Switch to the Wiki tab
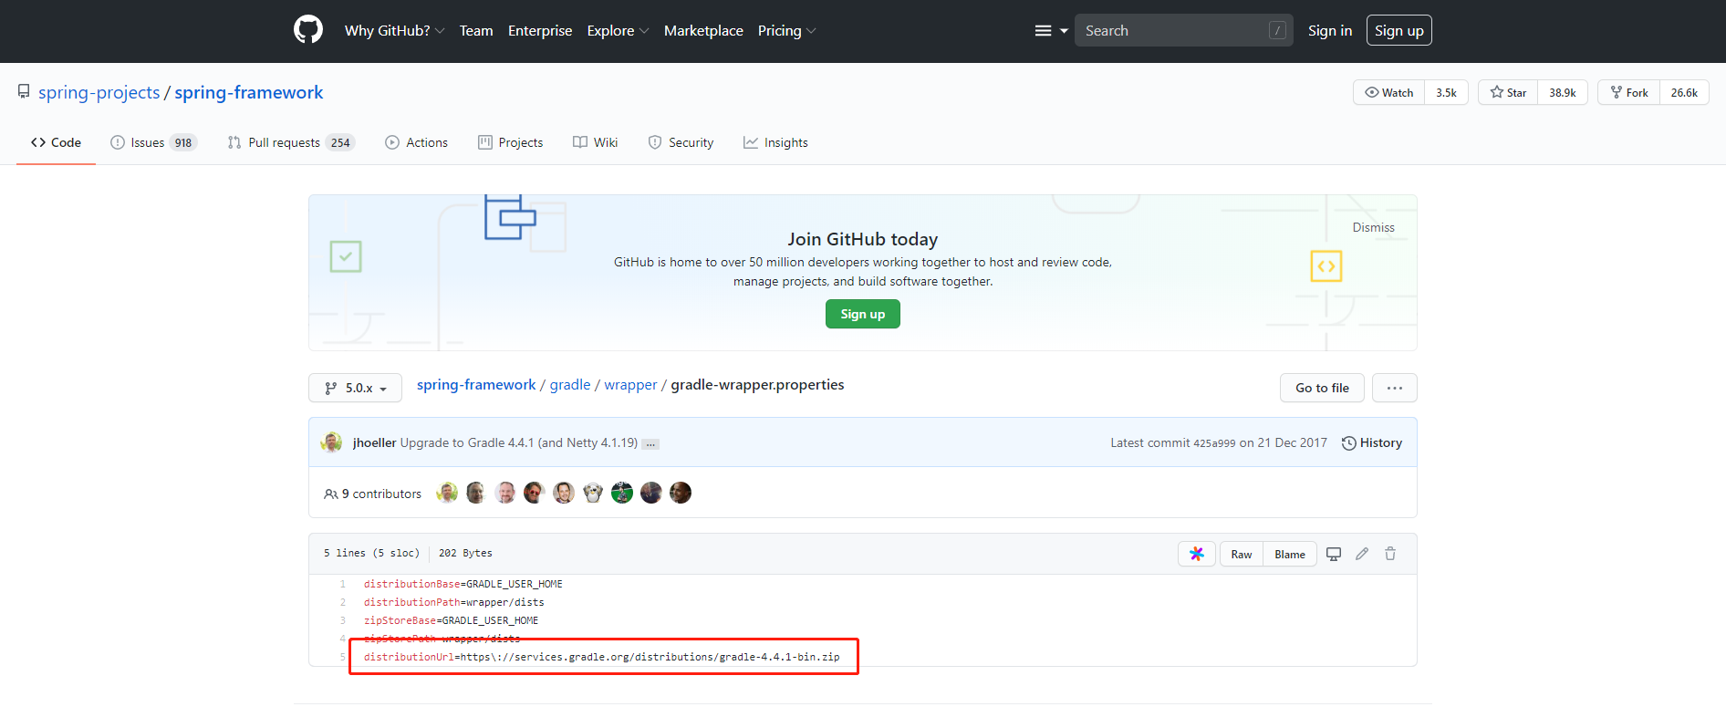The width and height of the screenshot is (1726, 707). pos(596,142)
